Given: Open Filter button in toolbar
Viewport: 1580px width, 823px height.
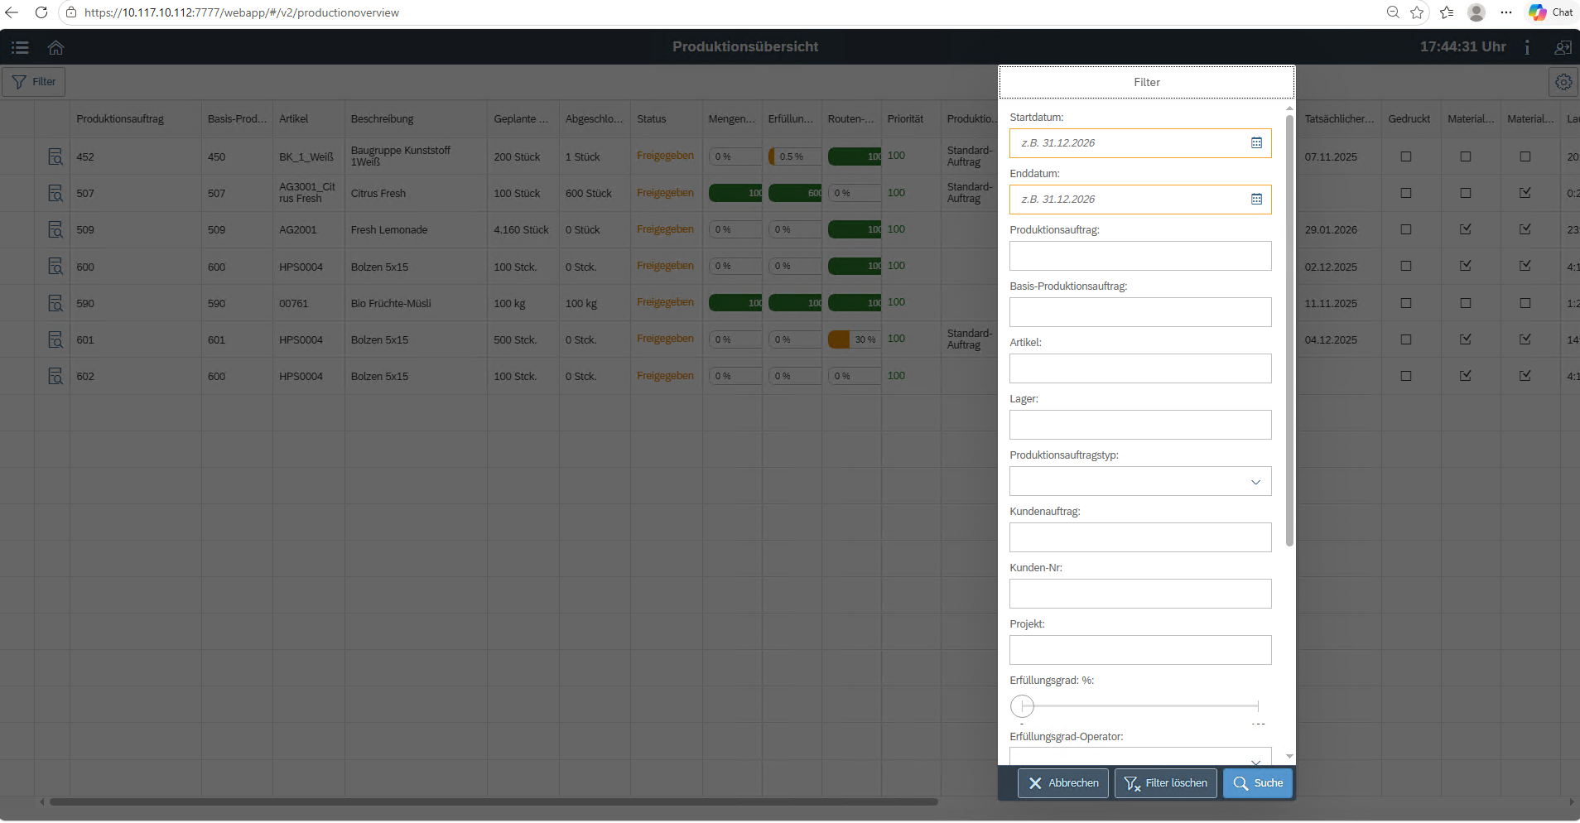Looking at the screenshot, I should 34,82.
